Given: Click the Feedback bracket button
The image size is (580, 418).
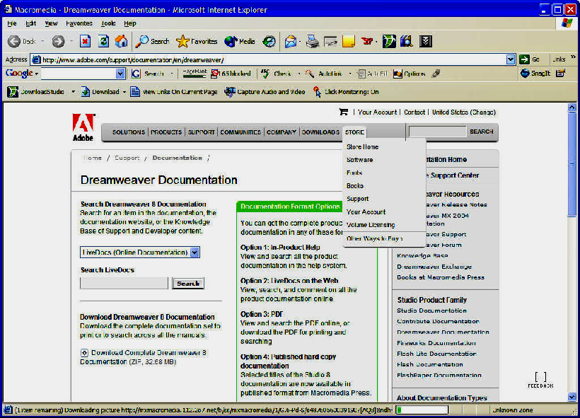Looking at the screenshot, I should click(x=540, y=381).
